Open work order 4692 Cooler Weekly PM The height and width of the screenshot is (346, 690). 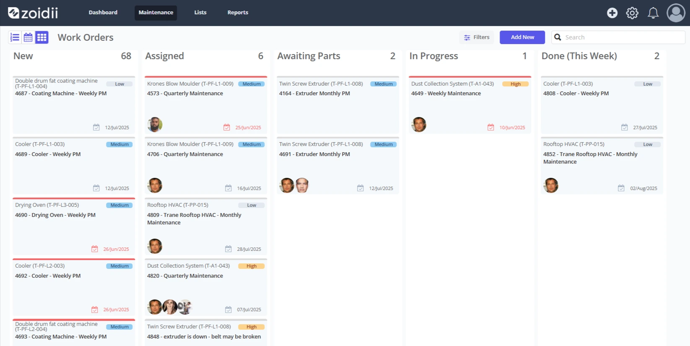tap(74, 287)
